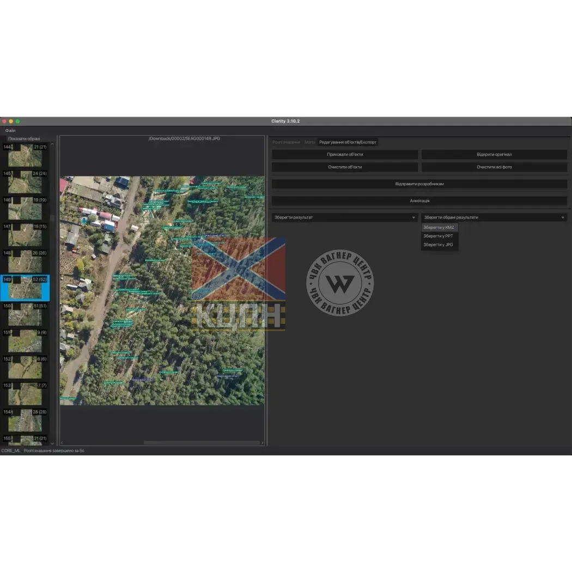This screenshot has height=572, width=572.
Task: Choose "Зберегти у PPT" option
Action: click(438, 236)
